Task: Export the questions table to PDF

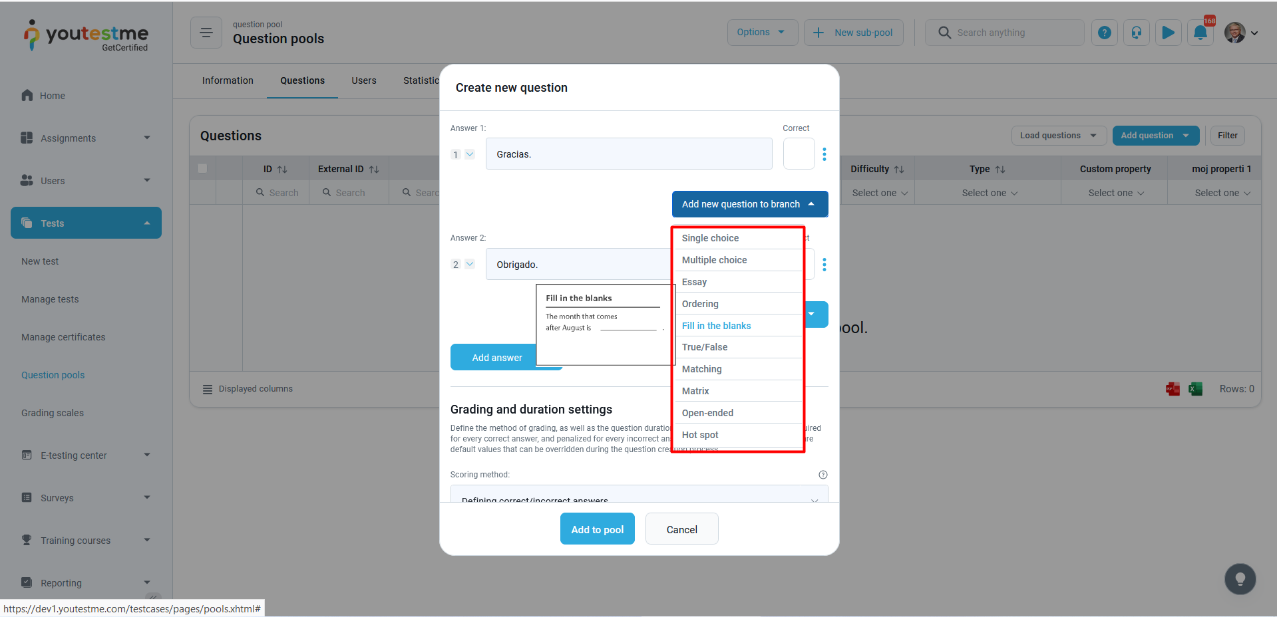Action: (x=1173, y=389)
